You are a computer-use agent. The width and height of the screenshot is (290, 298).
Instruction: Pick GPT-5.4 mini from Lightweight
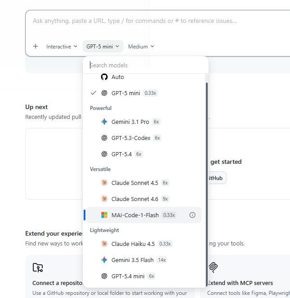coord(144,276)
